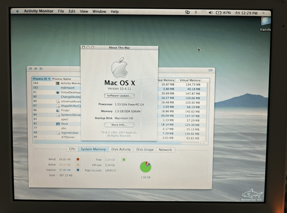Click the Active memory tan color swatch
This screenshot has width=287, height=213.
click(78, 165)
